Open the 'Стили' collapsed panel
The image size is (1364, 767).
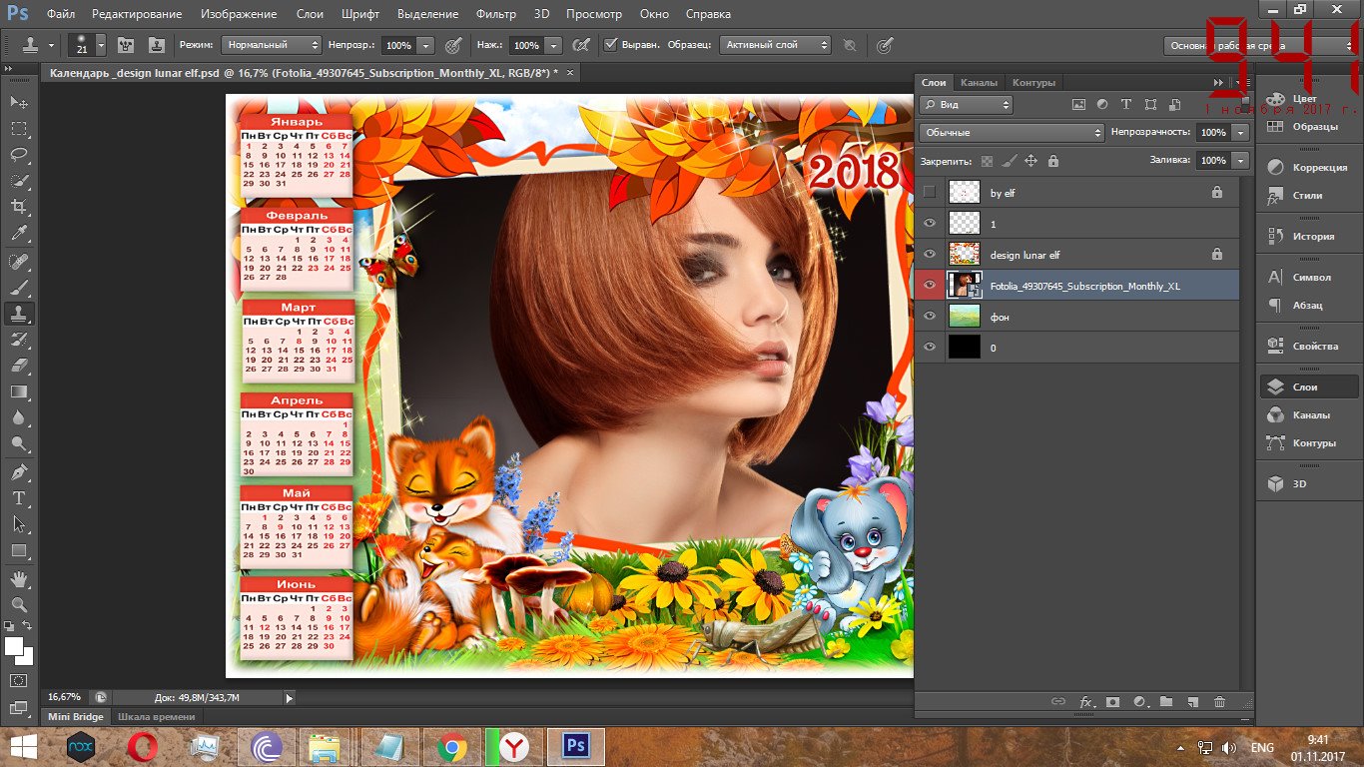1308,196
